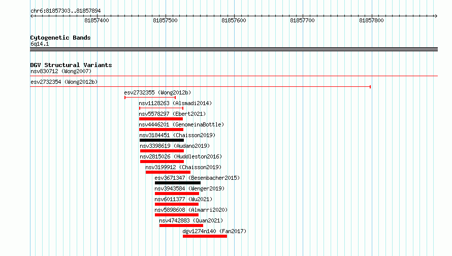
Task: Click the Cytogenetic Bands track title
Action: click(x=60, y=38)
